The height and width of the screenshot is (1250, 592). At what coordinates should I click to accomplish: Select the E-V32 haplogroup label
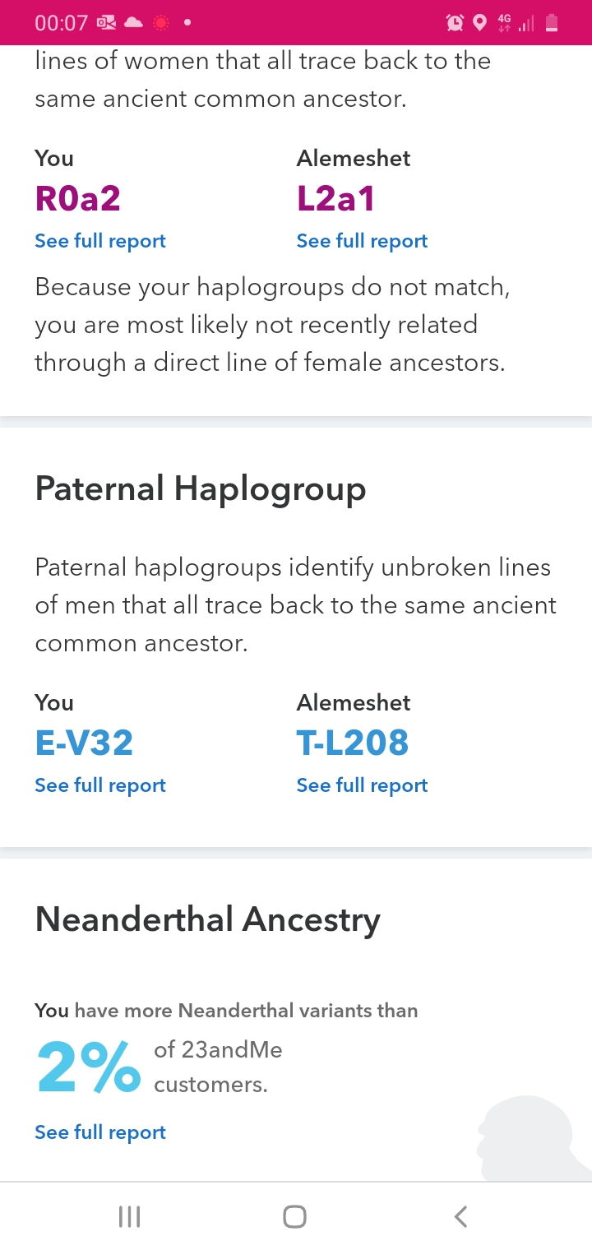(x=84, y=743)
